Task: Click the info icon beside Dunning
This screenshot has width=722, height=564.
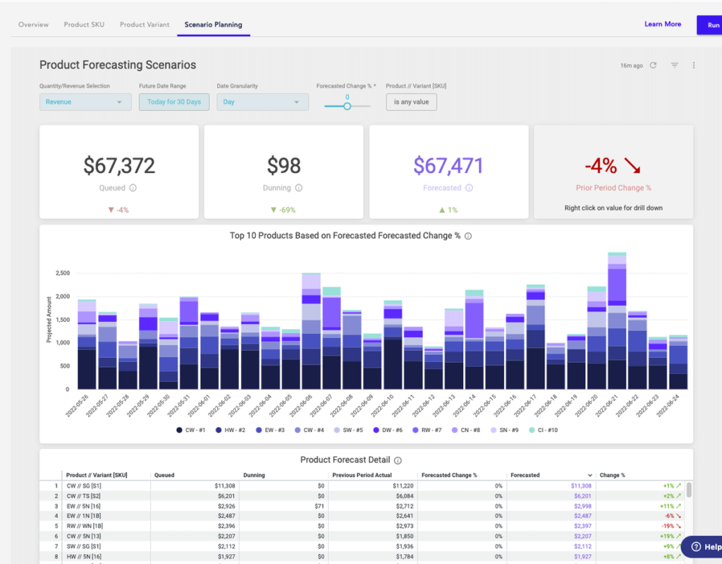Action: pos(299,188)
